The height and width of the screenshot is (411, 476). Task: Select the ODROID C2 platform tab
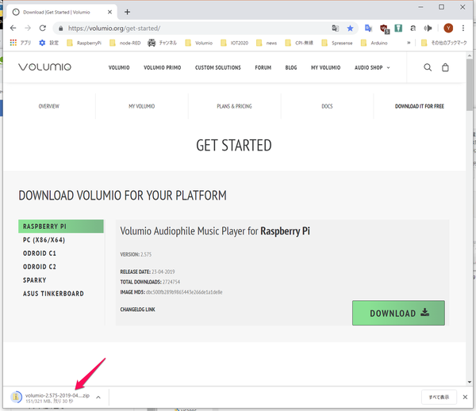(x=40, y=267)
